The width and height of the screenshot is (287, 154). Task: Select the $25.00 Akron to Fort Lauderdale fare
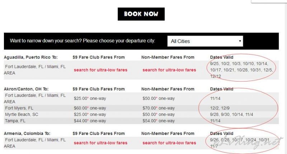pos(90,98)
